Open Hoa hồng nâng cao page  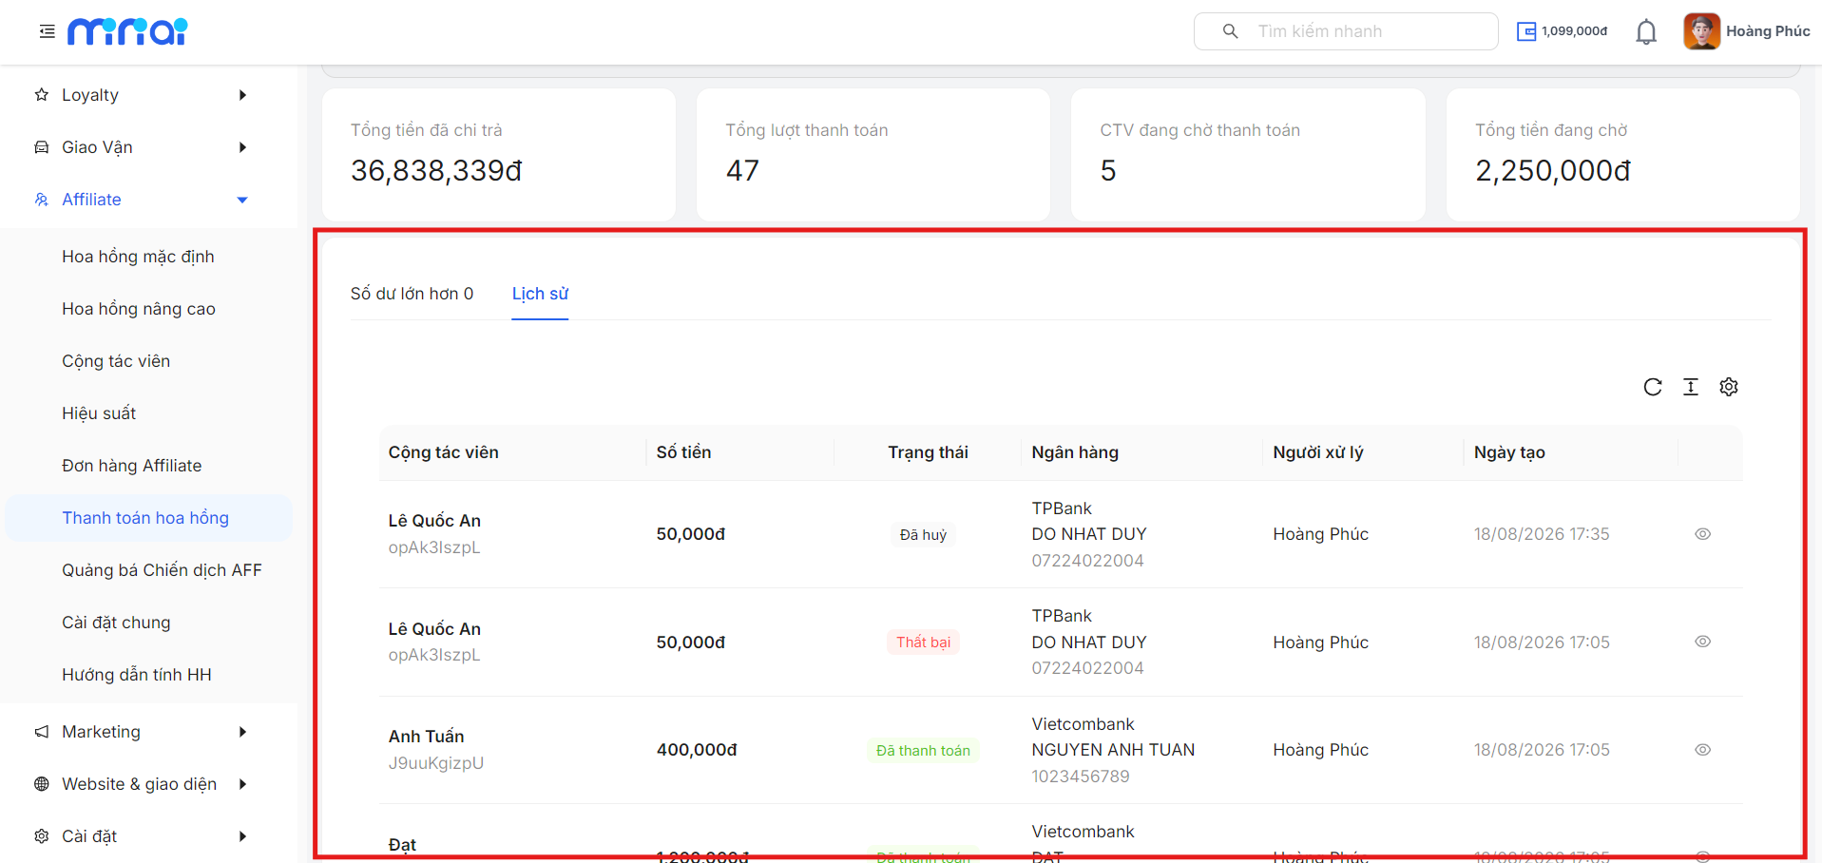coord(139,309)
